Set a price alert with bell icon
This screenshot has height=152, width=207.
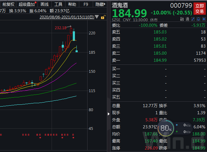(x=198, y=19)
